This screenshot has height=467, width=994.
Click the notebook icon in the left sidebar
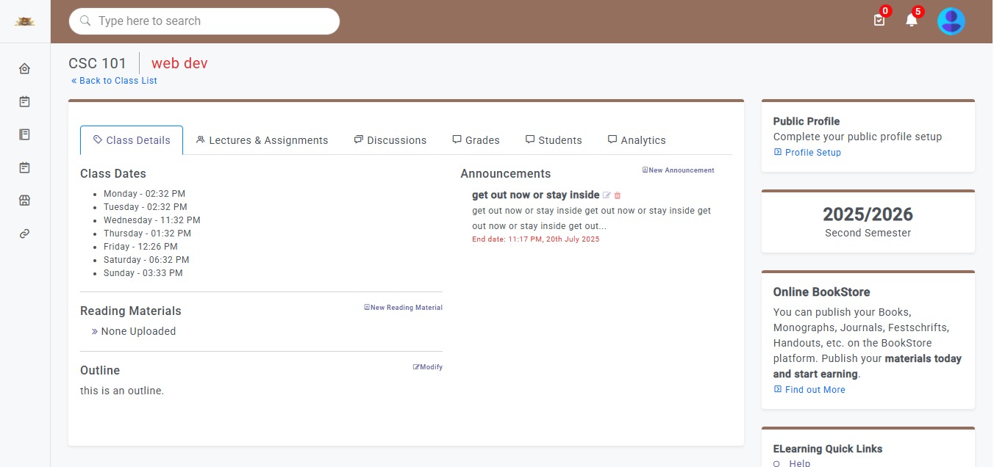[24, 134]
